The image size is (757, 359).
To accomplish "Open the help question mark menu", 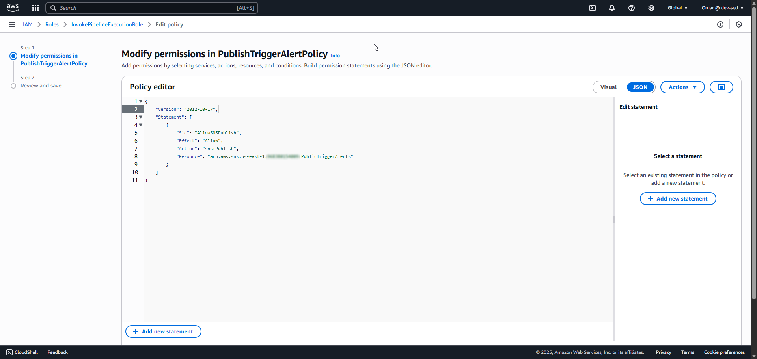I will 632,8.
